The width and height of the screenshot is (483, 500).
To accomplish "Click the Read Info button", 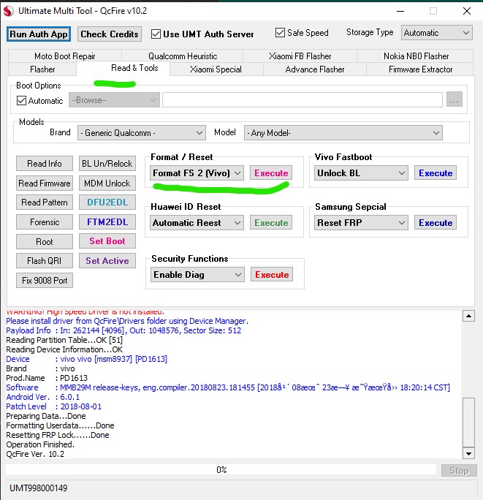I will tap(45, 164).
